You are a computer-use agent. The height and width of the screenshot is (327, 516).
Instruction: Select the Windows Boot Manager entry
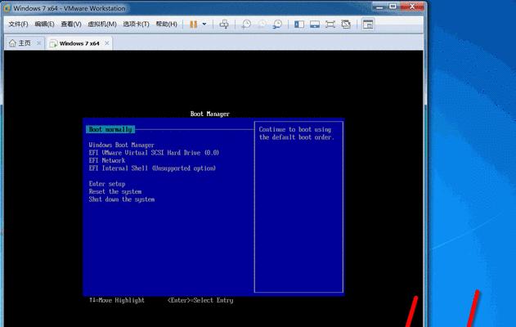point(121,145)
